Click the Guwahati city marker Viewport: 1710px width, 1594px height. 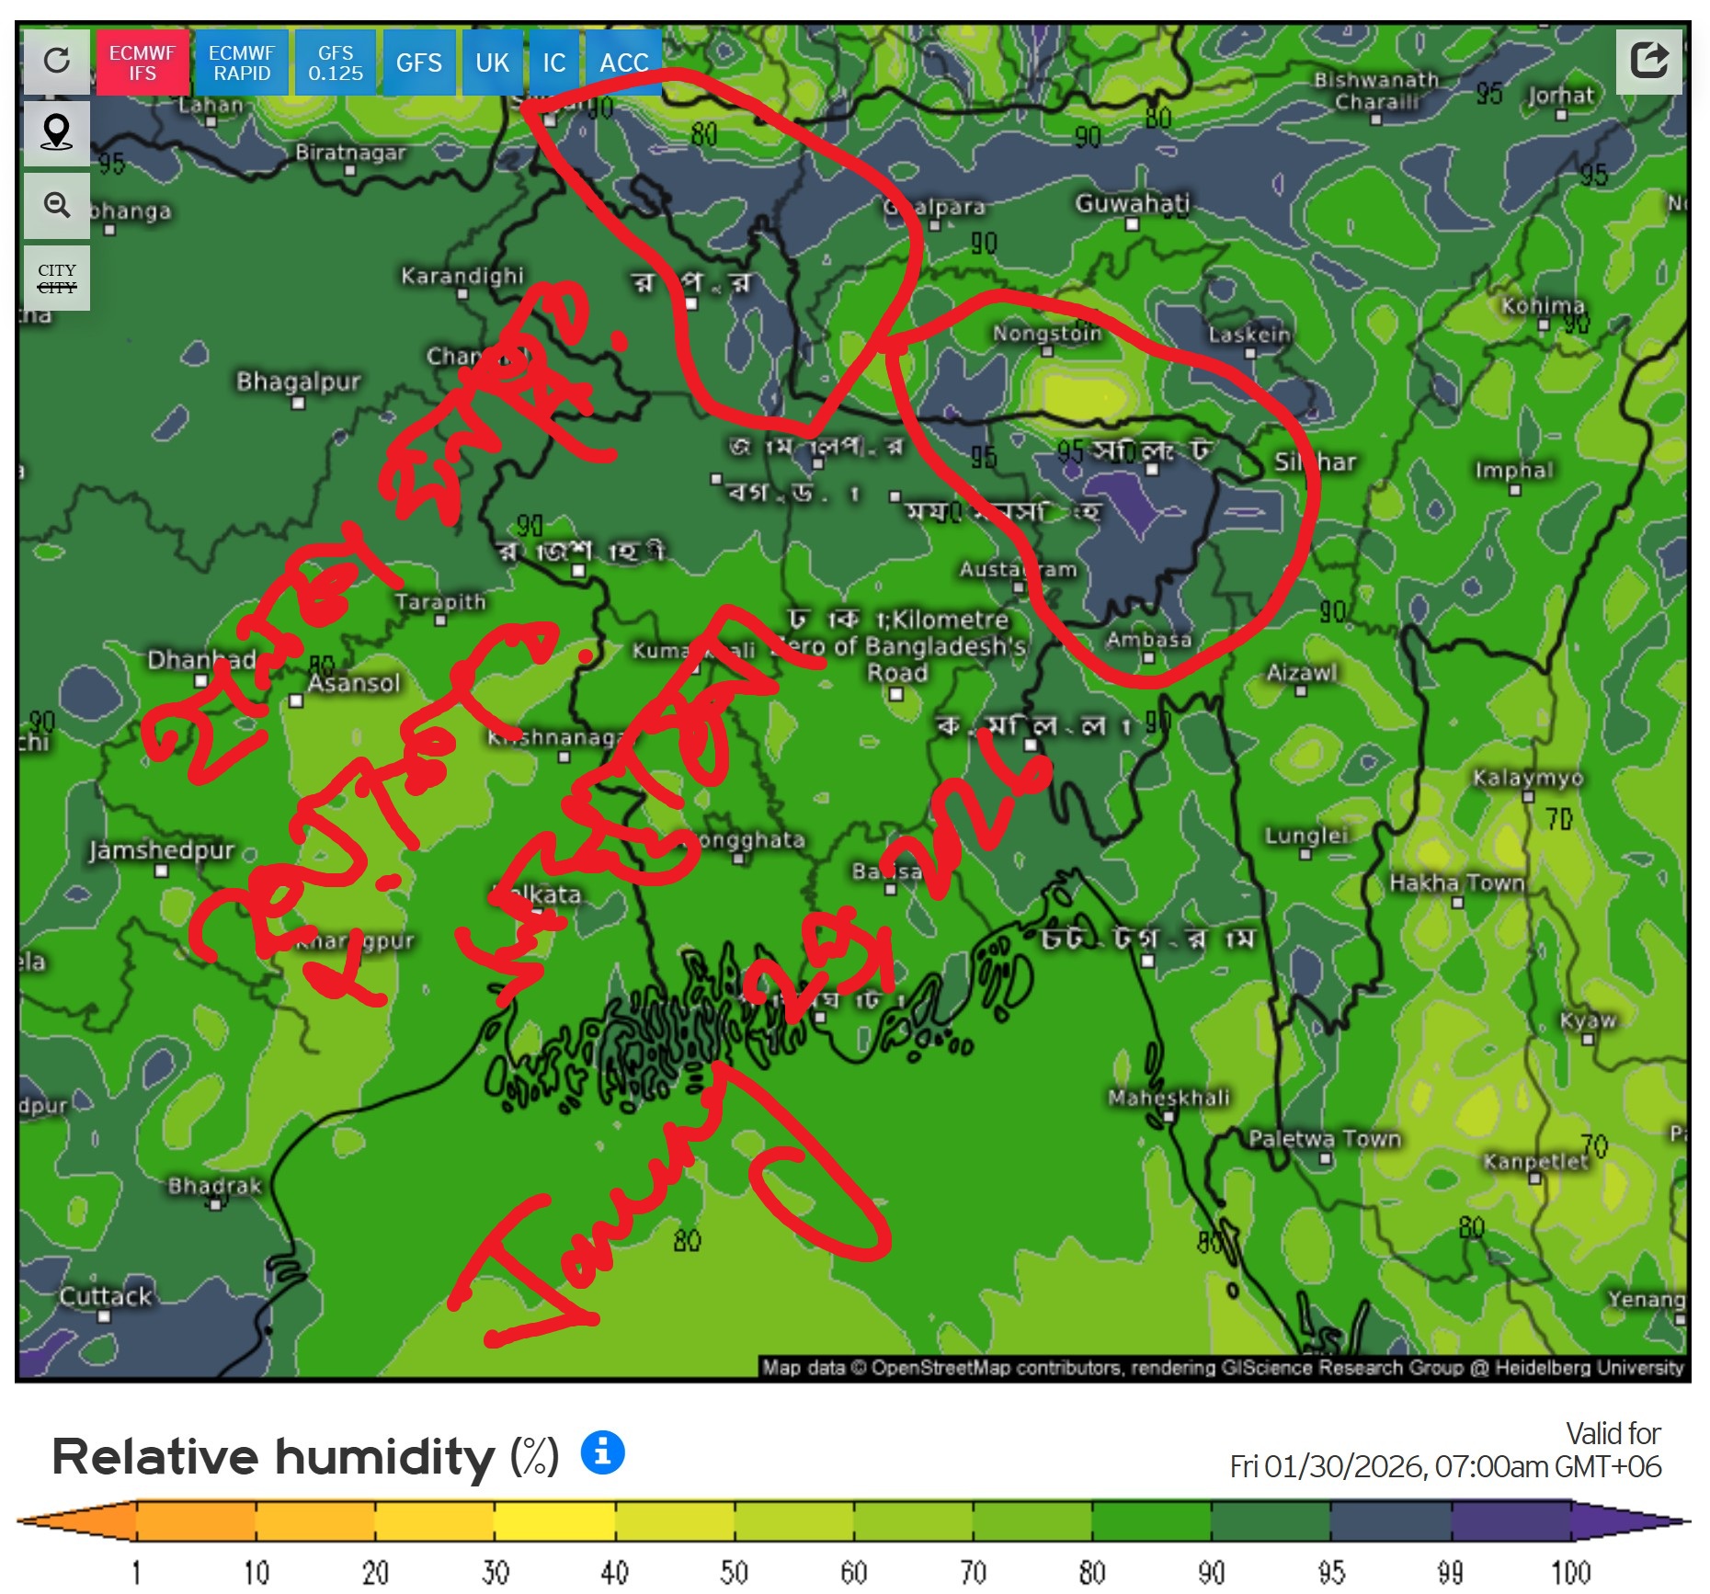(x=1133, y=223)
